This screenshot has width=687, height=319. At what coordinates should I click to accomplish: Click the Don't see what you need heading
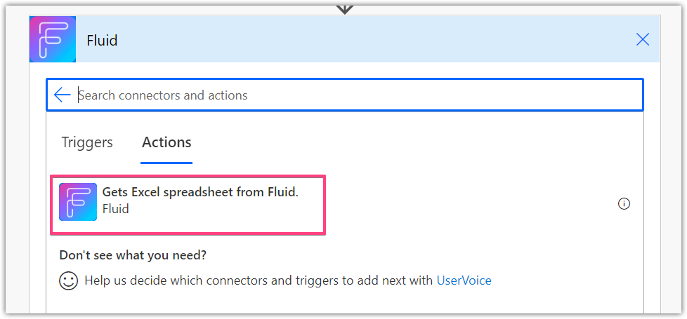[x=133, y=255]
